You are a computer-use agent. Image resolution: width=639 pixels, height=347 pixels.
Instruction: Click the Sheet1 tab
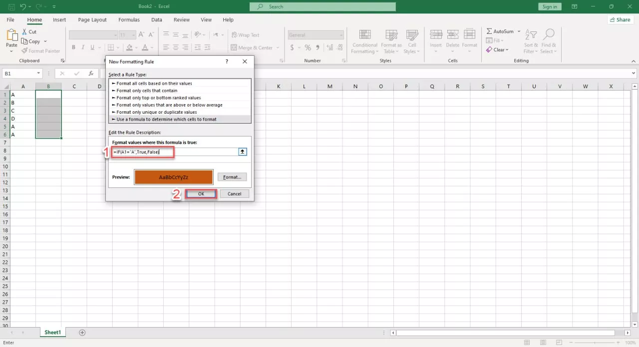pyautogui.click(x=52, y=333)
